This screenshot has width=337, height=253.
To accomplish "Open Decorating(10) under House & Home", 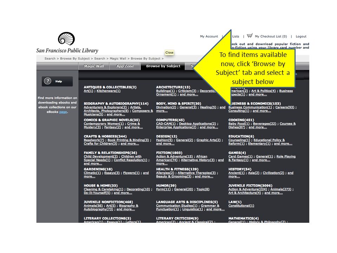I will tap(138, 189).
